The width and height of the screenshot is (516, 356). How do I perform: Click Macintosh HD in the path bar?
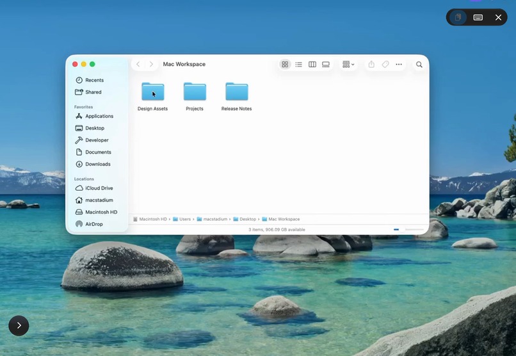tap(150, 219)
